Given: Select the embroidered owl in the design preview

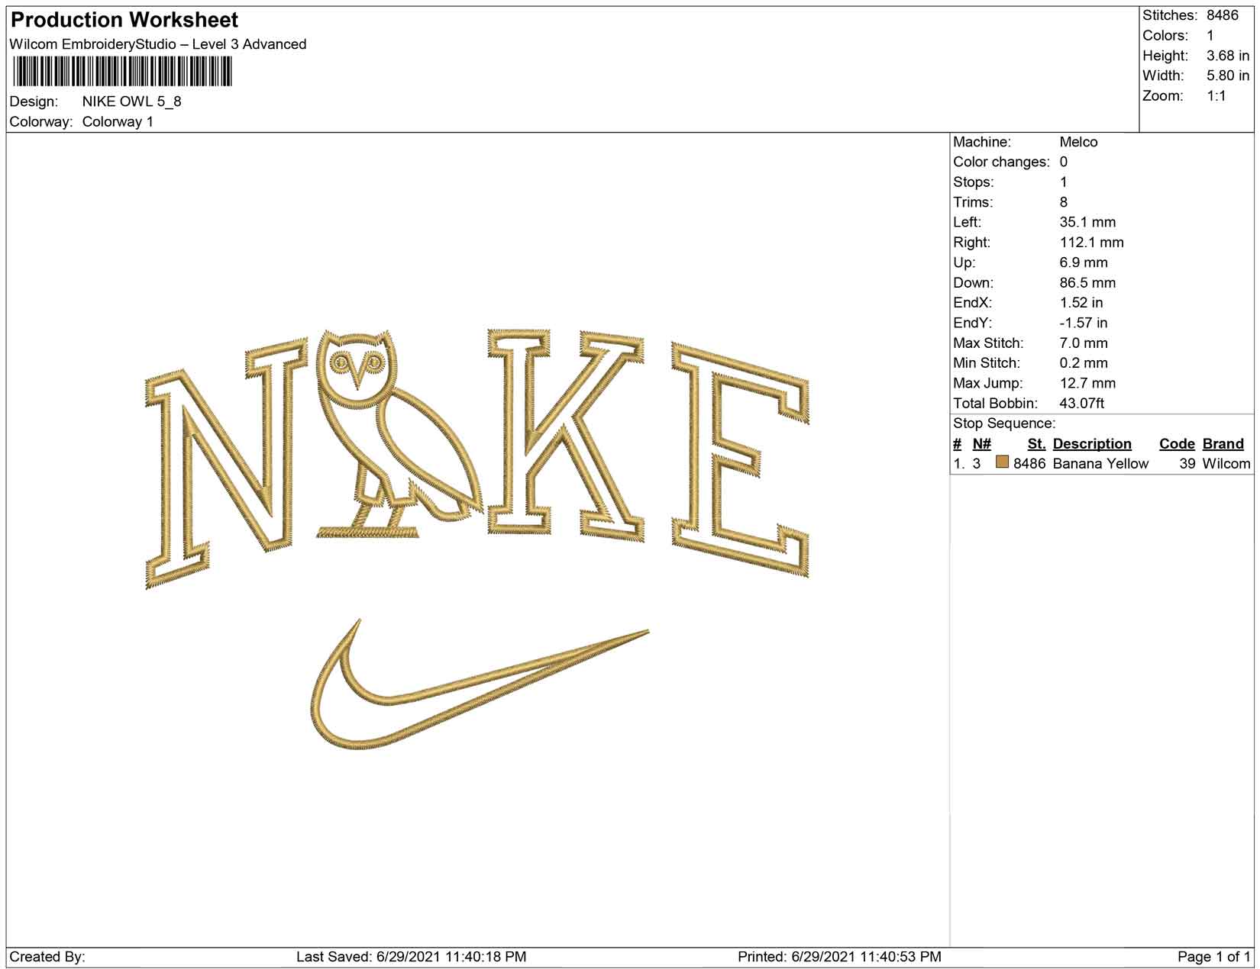Looking at the screenshot, I should (x=399, y=433).
